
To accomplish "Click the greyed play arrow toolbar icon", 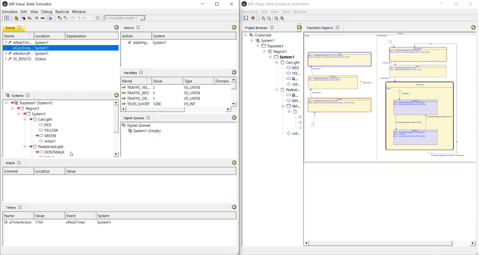I will [x=90, y=18].
